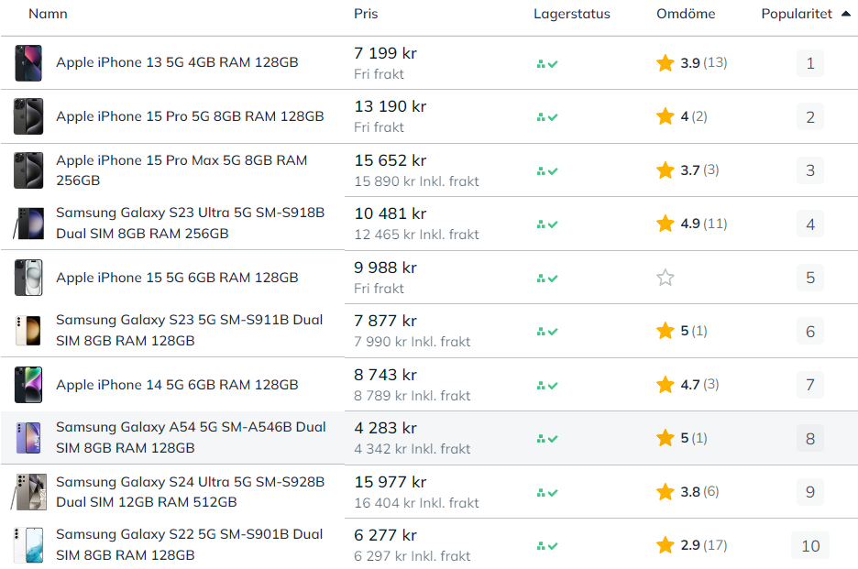
Task: Sort products by Pris column header
Action: click(x=366, y=14)
